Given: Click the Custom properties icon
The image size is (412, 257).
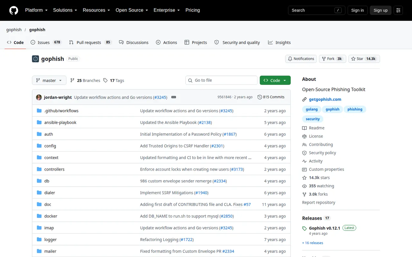Looking at the screenshot, I should tap(304, 170).
